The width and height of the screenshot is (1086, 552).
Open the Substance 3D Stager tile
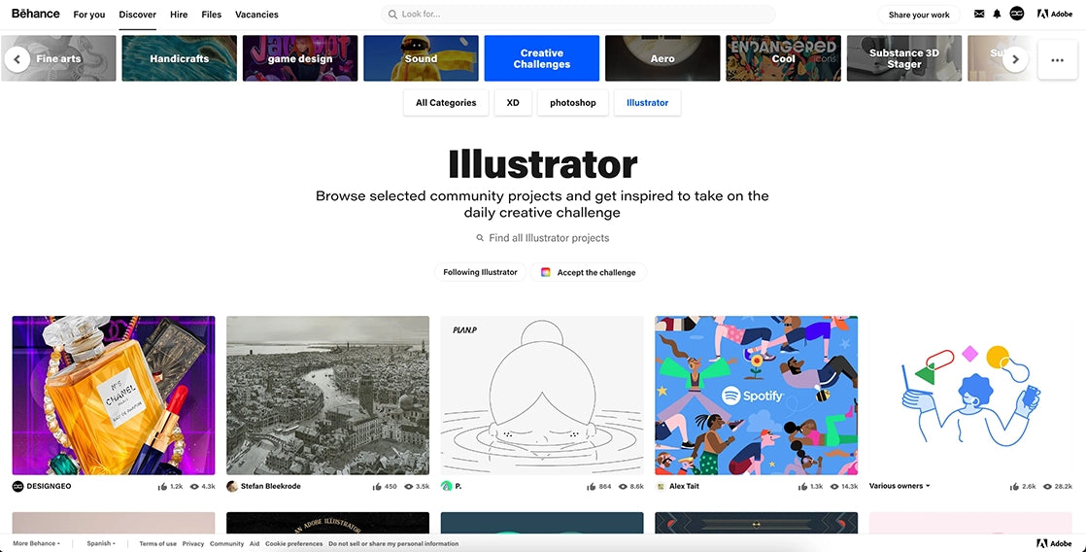point(903,58)
